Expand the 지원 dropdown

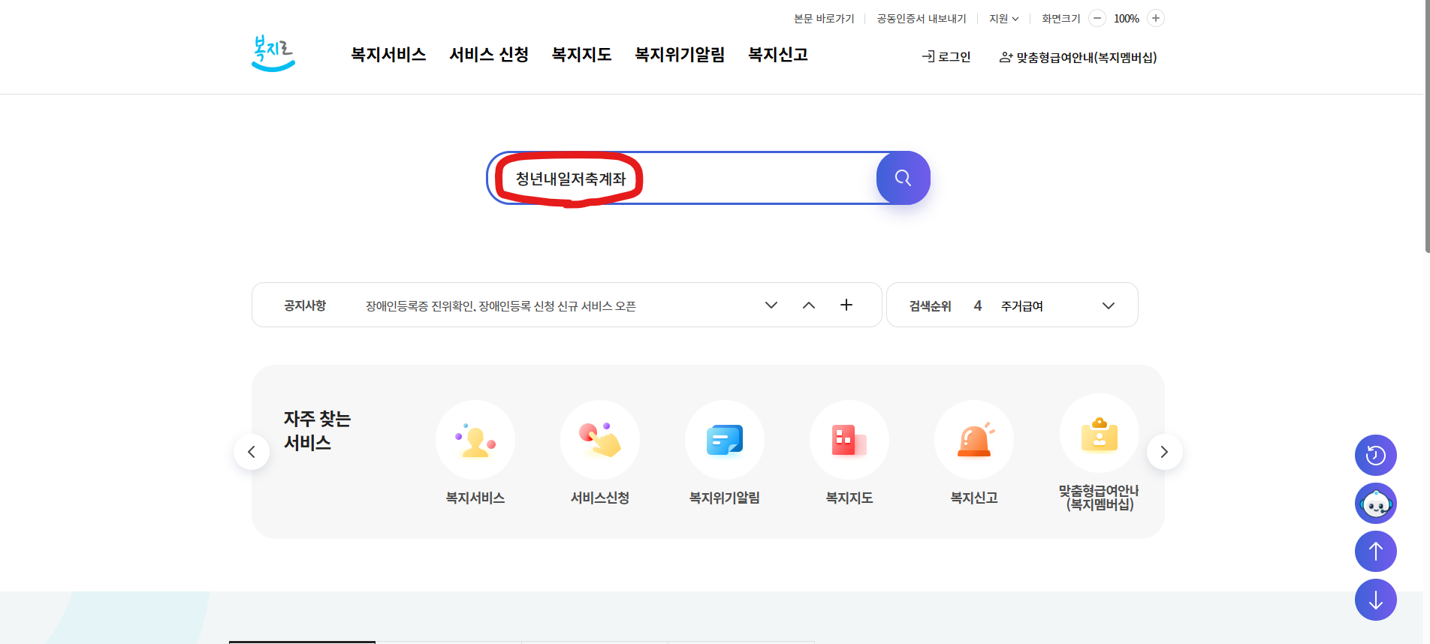click(1004, 19)
